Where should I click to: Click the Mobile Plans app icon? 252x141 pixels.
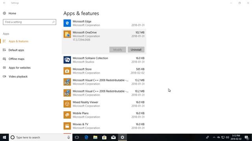click(x=67, y=115)
